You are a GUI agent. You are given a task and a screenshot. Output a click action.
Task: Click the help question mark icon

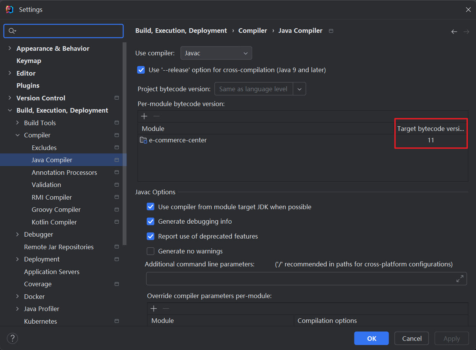[x=12, y=338]
